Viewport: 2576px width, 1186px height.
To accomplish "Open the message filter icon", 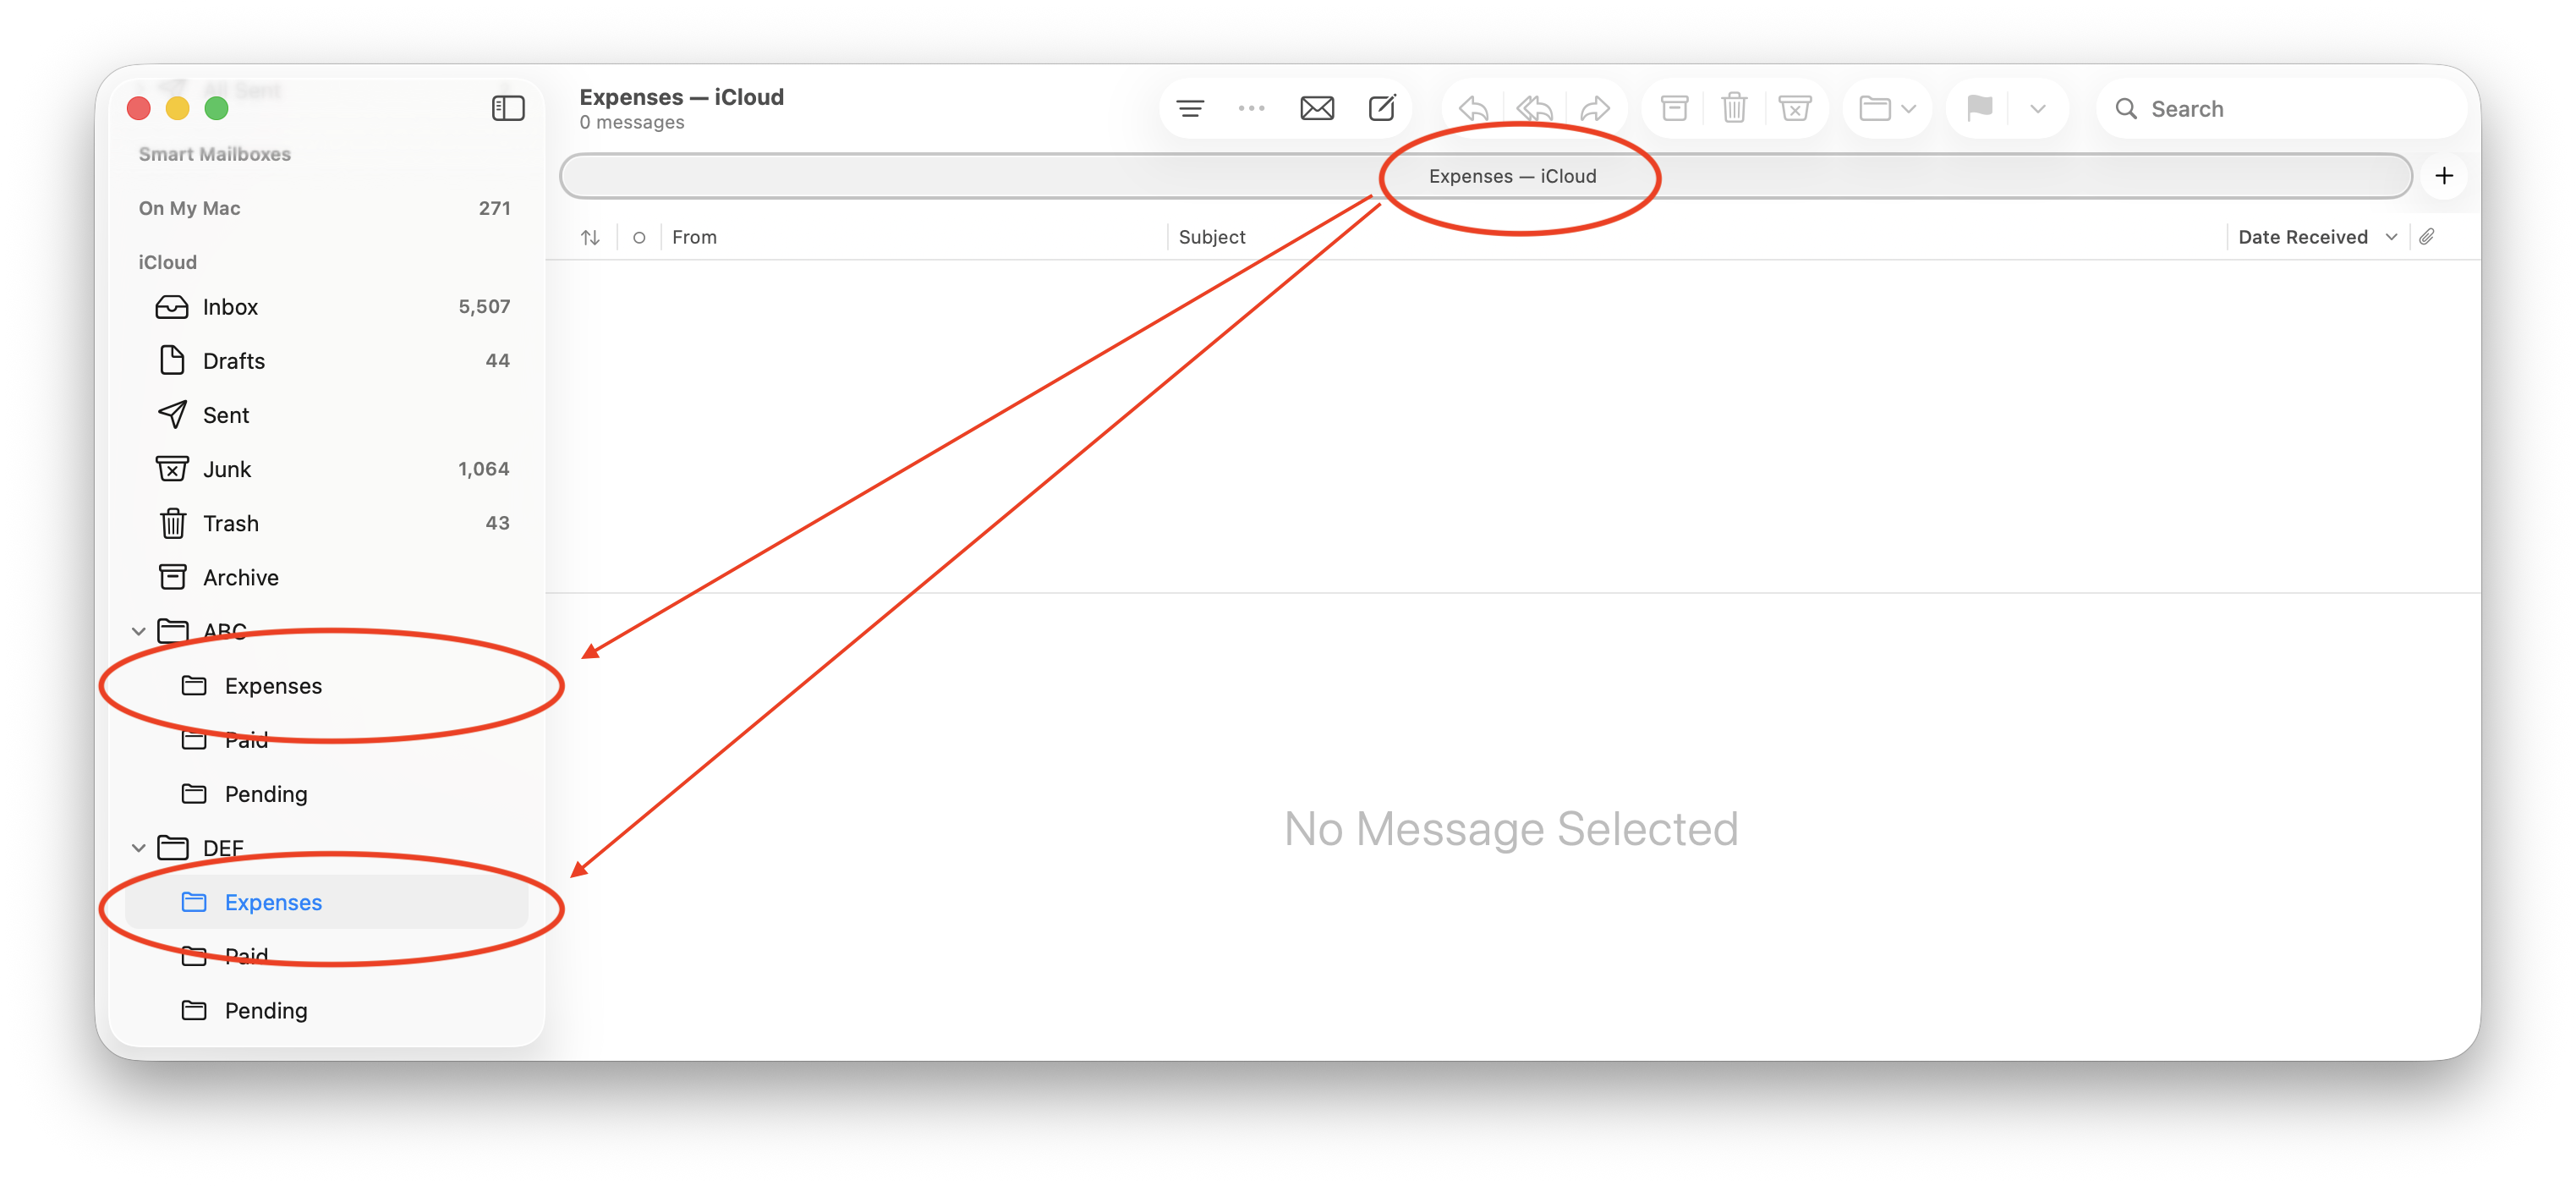I will [x=1190, y=108].
